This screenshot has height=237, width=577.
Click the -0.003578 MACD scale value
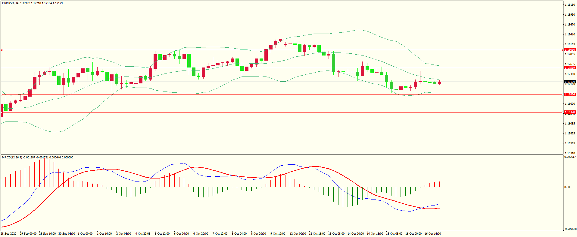click(570, 229)
